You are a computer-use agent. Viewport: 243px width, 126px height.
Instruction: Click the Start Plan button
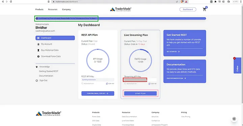pos(140,94)
